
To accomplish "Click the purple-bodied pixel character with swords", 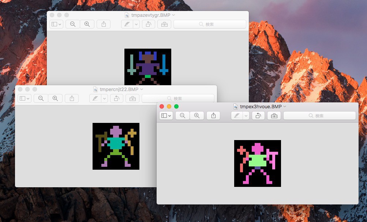I will point(148,67).
